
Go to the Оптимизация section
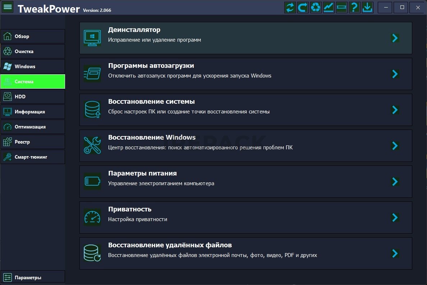33,127
